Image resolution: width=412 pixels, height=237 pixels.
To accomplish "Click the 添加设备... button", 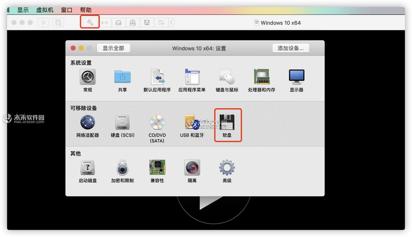I will pyautogui.click(x=291, y=48).
